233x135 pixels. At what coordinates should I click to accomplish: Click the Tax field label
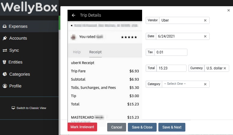[x=150, y=52]
